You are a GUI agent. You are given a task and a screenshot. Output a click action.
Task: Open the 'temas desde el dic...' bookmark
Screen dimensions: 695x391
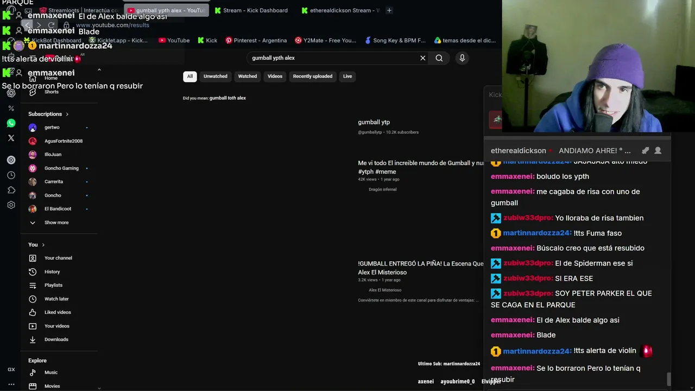(x=465, y=40)
